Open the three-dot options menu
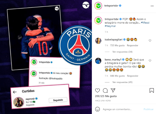The image size is (156, 114). pos(152,6)
